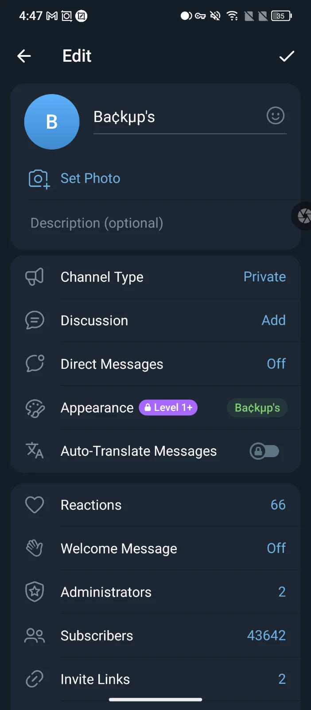This screenshot has height=710, width=311.
Task: Tap the blue B channel avatar
Action: (52, 122)
